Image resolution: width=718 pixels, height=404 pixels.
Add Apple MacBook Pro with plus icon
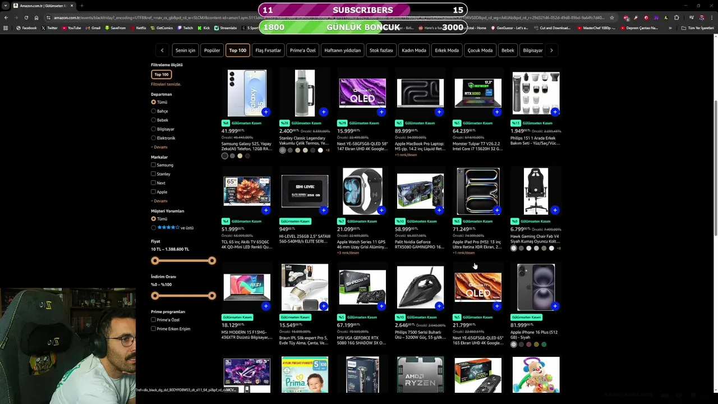click(439, 112)
